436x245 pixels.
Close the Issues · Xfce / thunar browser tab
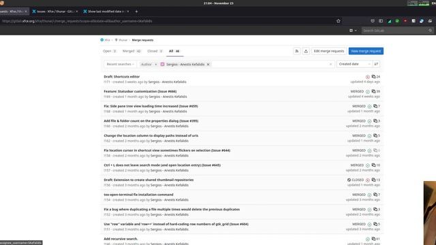[77, 12]
